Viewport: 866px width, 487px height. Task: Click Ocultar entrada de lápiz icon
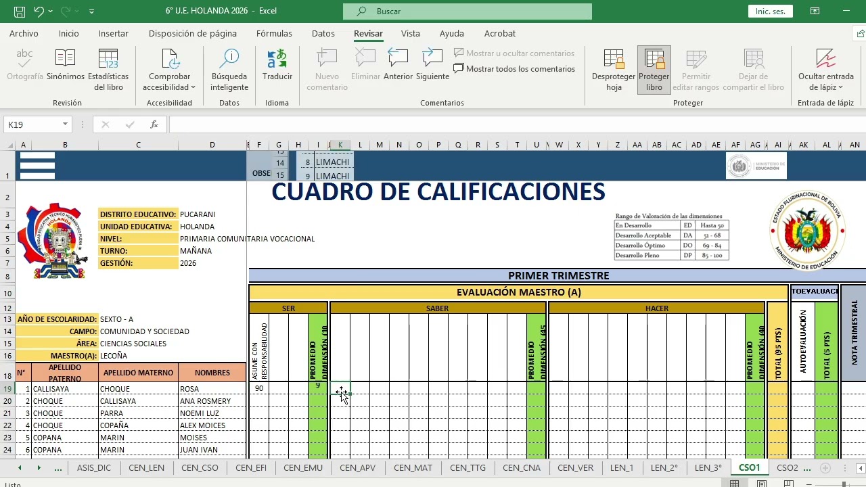(x=826, y=60)
